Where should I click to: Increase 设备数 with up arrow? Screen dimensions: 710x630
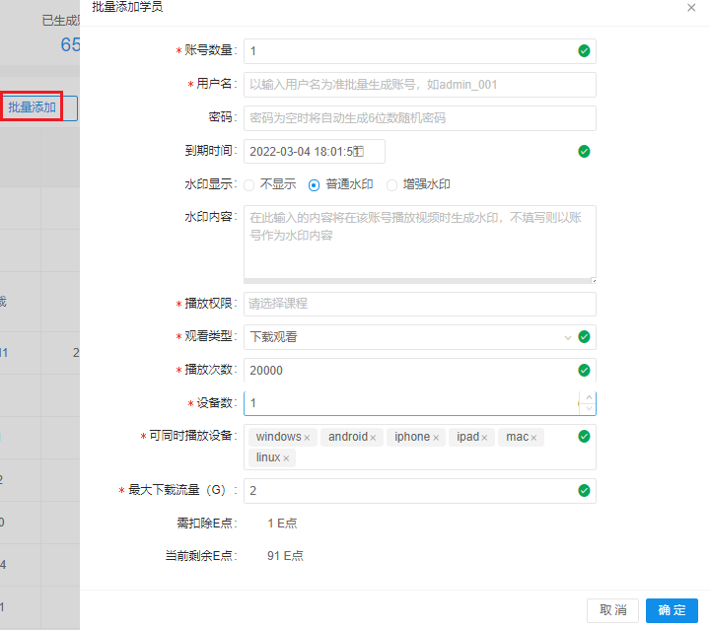point(589,397)
